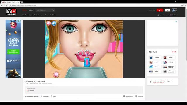Open the Games tab in the header

point(25,10)
